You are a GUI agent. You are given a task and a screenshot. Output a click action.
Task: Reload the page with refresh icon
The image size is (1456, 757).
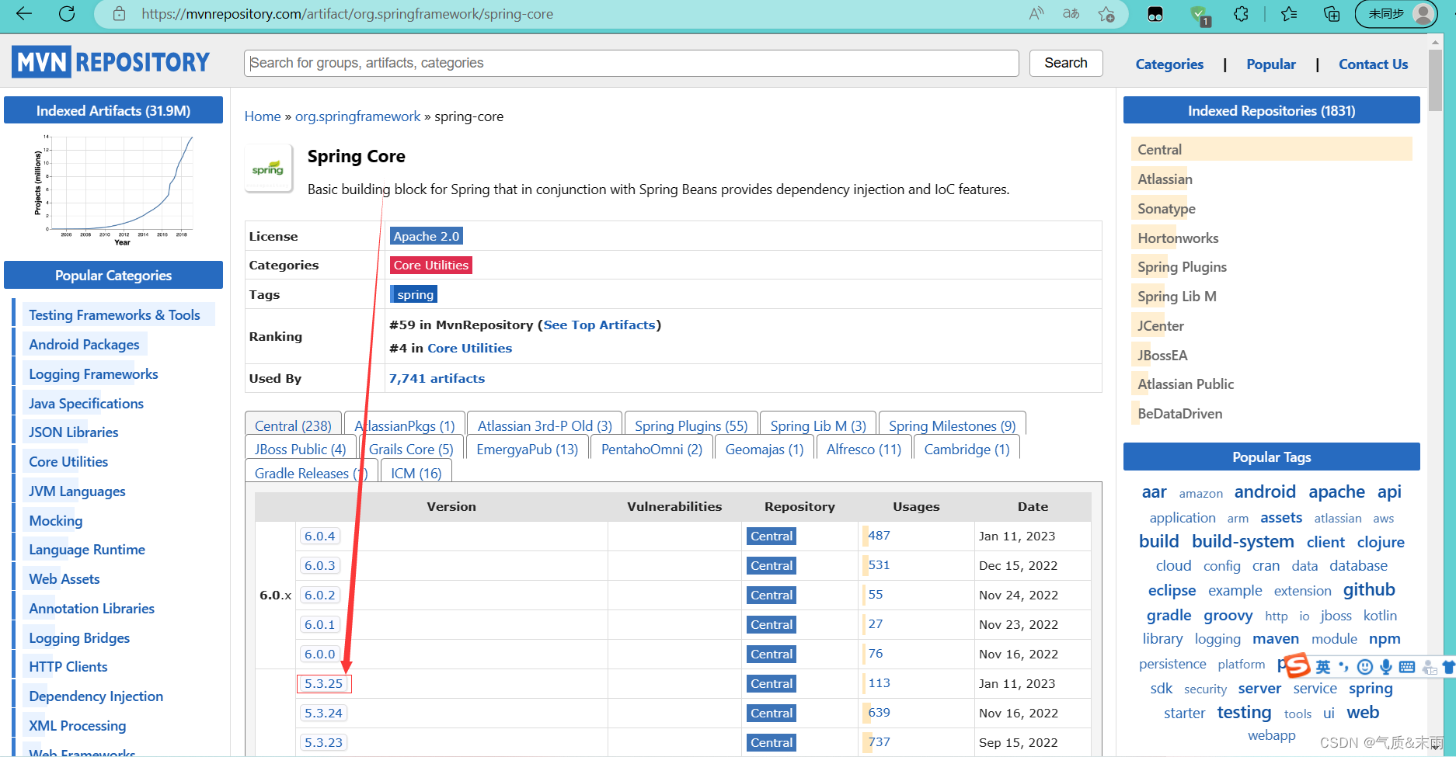pos(67,13)
